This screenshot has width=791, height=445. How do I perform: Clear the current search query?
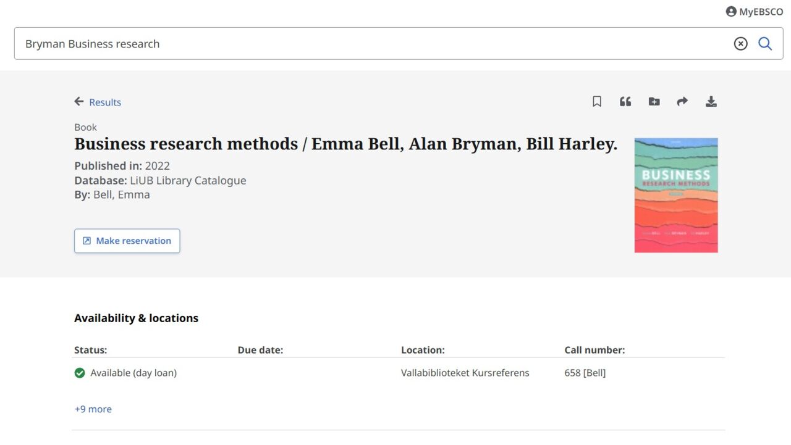pos(740,43)
